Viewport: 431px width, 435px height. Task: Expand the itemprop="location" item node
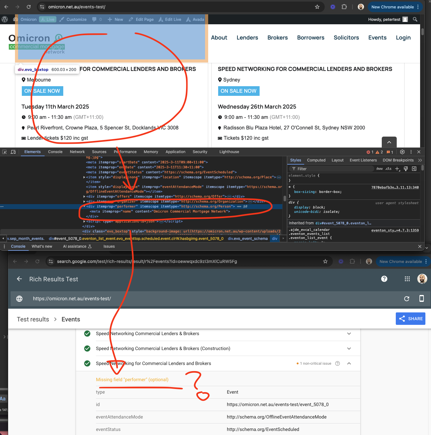coord(84,177)
